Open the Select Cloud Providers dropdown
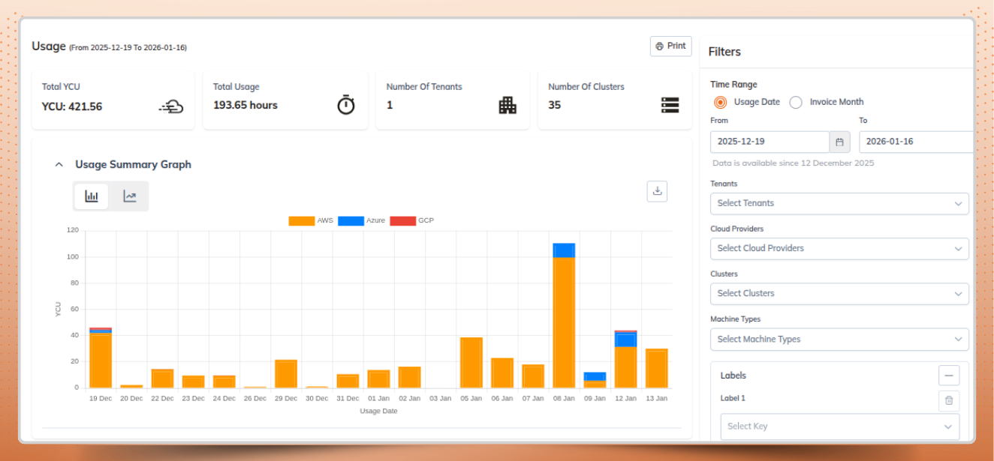 [x=839, y=248]
